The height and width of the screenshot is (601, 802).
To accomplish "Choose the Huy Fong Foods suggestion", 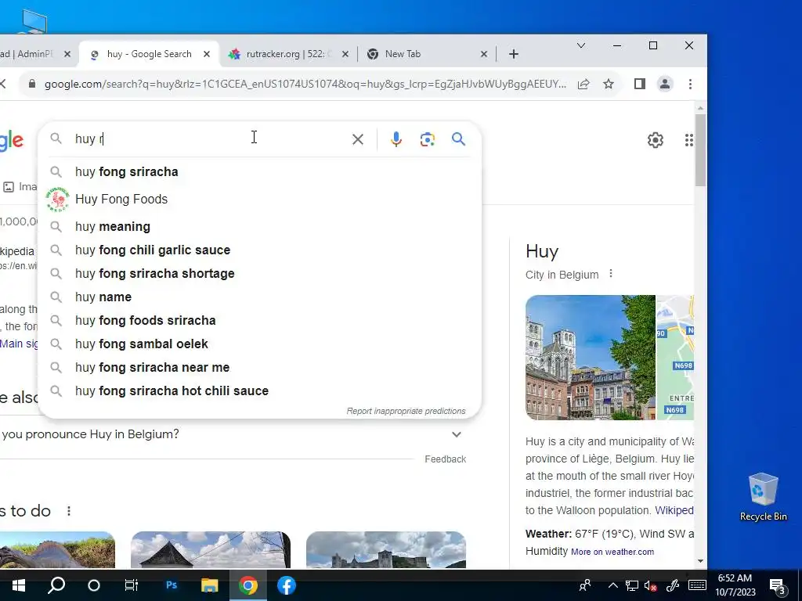I will 259,200.
